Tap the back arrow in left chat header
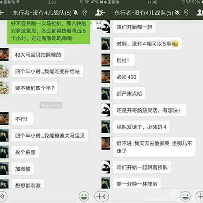The height and width of the screenshot is (203, 203). point(1,13)
